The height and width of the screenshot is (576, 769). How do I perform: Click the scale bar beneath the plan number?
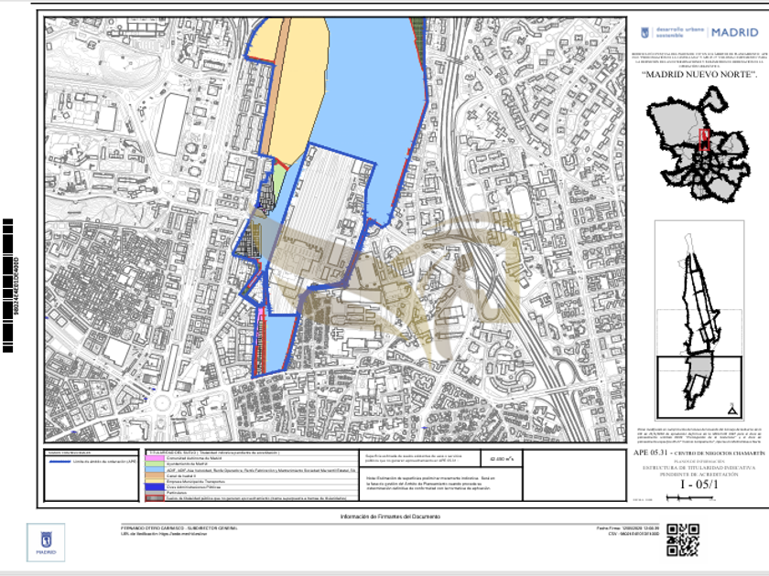click(689, 498)
